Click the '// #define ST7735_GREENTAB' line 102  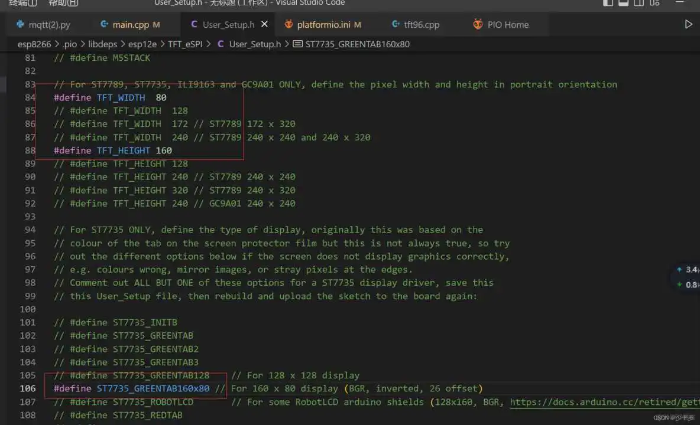124,335
